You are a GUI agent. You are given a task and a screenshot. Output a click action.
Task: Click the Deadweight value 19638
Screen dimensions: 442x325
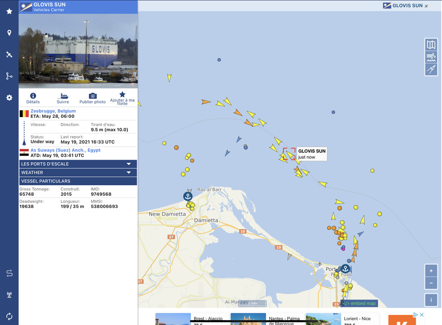coord(26,206)
